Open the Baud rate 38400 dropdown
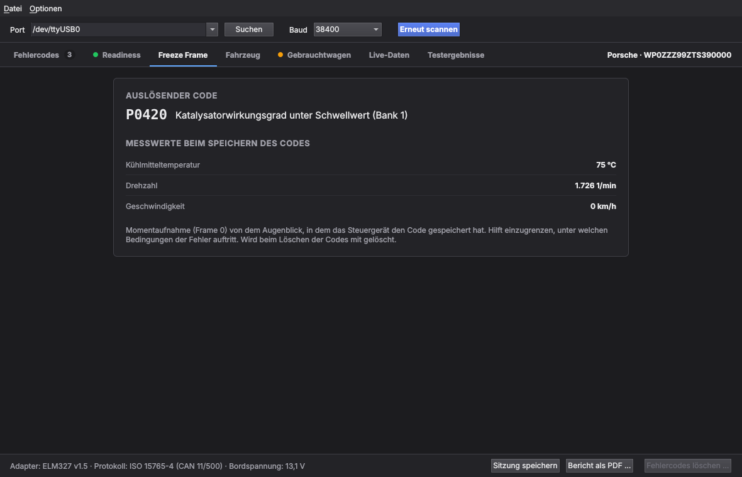The height and width of the screenshot is (477, 742). (x=347, y=29)
